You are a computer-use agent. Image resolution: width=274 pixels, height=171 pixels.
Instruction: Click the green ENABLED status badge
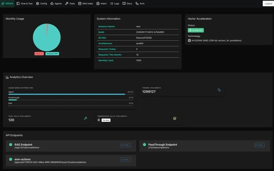pos(196,31)
